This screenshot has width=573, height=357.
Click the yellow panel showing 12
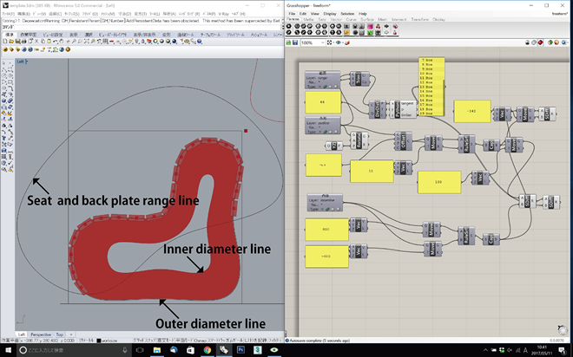372,171
